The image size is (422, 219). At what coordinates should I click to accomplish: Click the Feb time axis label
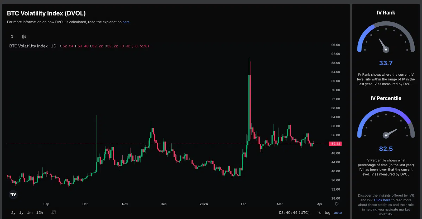coord(244,204)
